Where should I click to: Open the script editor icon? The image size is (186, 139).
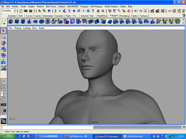pyautogui.click(x=184, y=127)
